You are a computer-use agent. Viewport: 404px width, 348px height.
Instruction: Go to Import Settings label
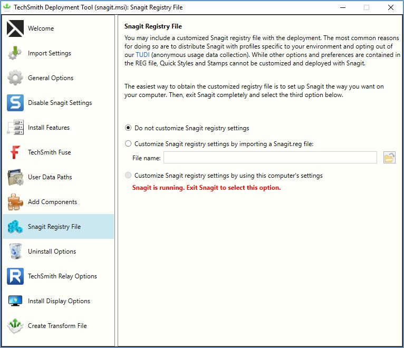(x=50, y=53)
